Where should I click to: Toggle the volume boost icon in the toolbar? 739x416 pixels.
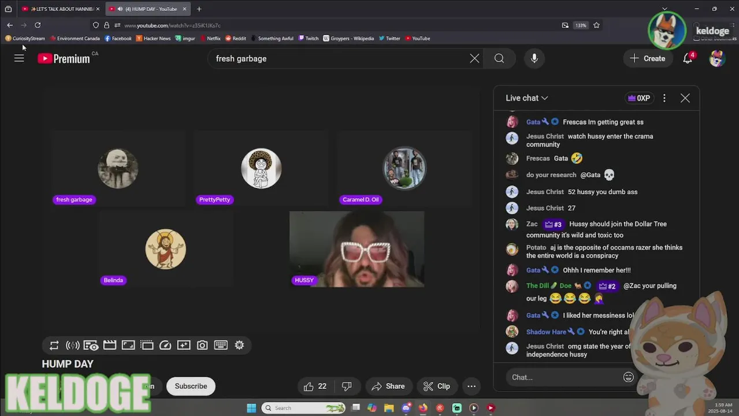72,345
